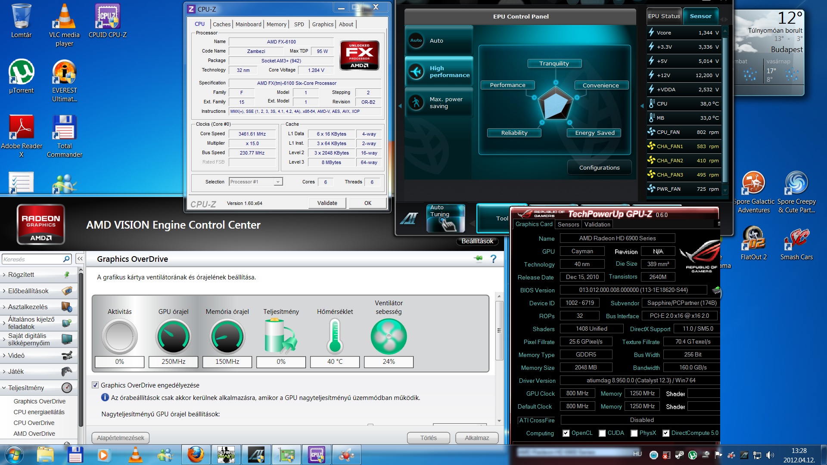827x465 pixels.
Task: Open the Windows Start button
Action: tap(13, 455)
